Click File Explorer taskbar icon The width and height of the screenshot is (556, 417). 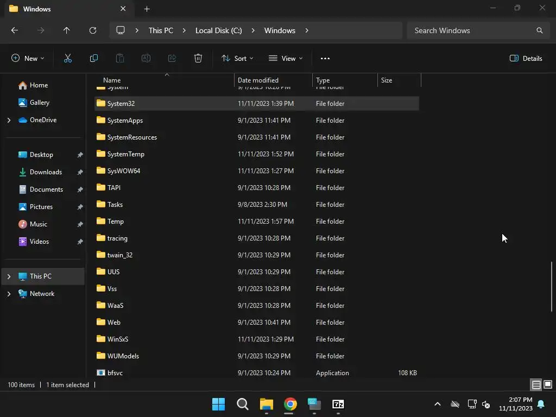[x=266, y=404]
